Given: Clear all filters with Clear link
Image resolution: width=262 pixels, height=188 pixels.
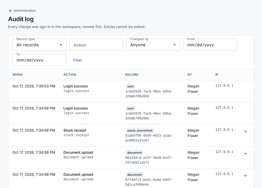Looking at the screenshot, I should pyautogui.click(x=77, y=60).
